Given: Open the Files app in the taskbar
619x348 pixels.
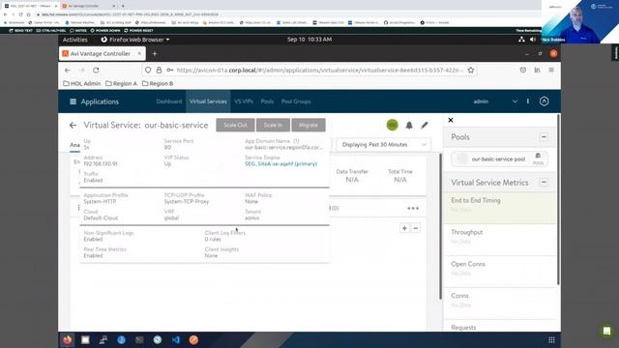Looking at the screenshot, I should coord(85,339).
